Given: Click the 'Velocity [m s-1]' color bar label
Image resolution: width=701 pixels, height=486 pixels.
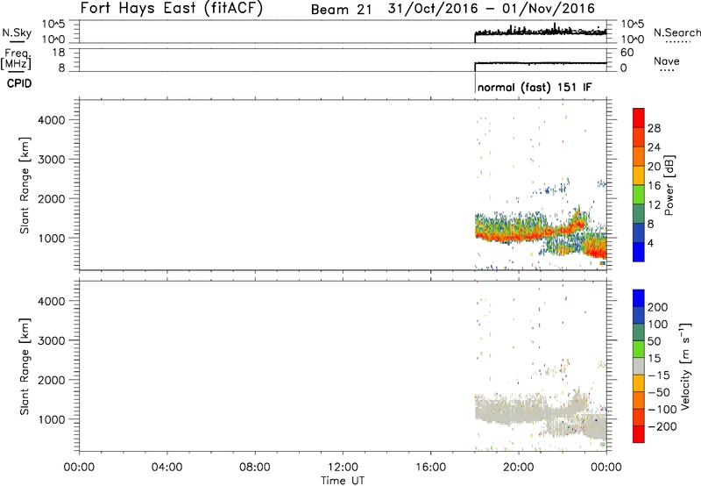Looking at the screenshot, I should tap(685, 366).
